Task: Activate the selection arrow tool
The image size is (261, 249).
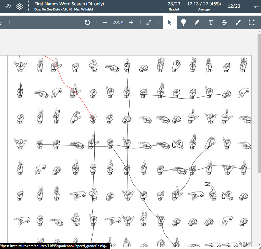Action: (x=170, y=22)
